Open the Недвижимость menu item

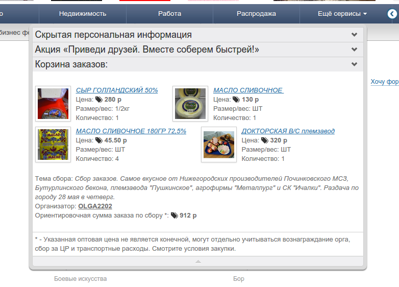tap(83, 14)
